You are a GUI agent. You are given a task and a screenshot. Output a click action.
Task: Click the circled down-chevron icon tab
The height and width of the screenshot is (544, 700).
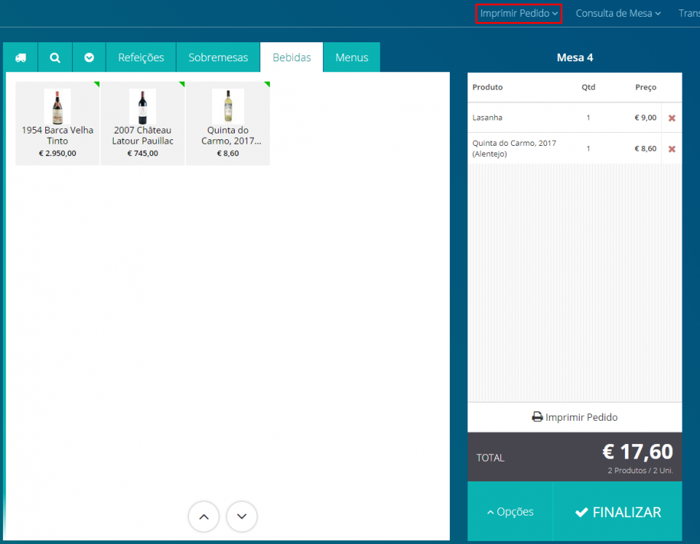tap(89, 58)
